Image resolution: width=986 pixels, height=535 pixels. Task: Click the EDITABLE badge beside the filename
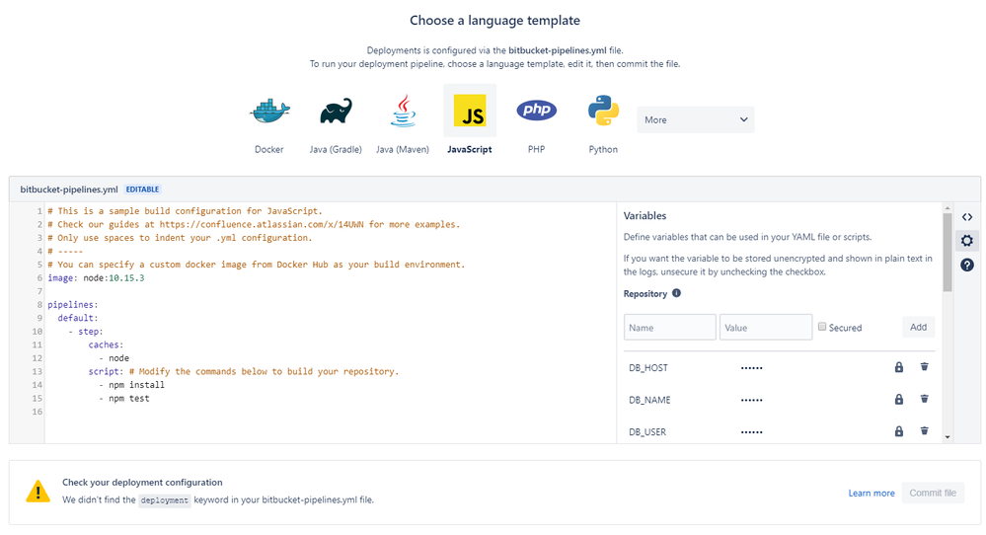click(x=143, y=190)
